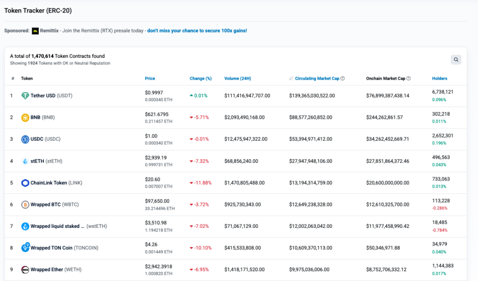Click the Onchain Market Cap header text

[386, 79]
